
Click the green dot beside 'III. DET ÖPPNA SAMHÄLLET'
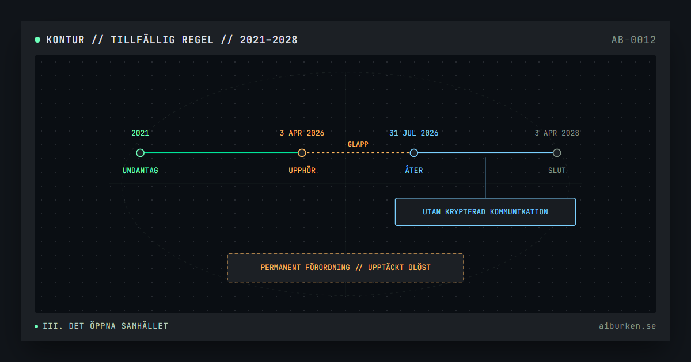[37, 326]
